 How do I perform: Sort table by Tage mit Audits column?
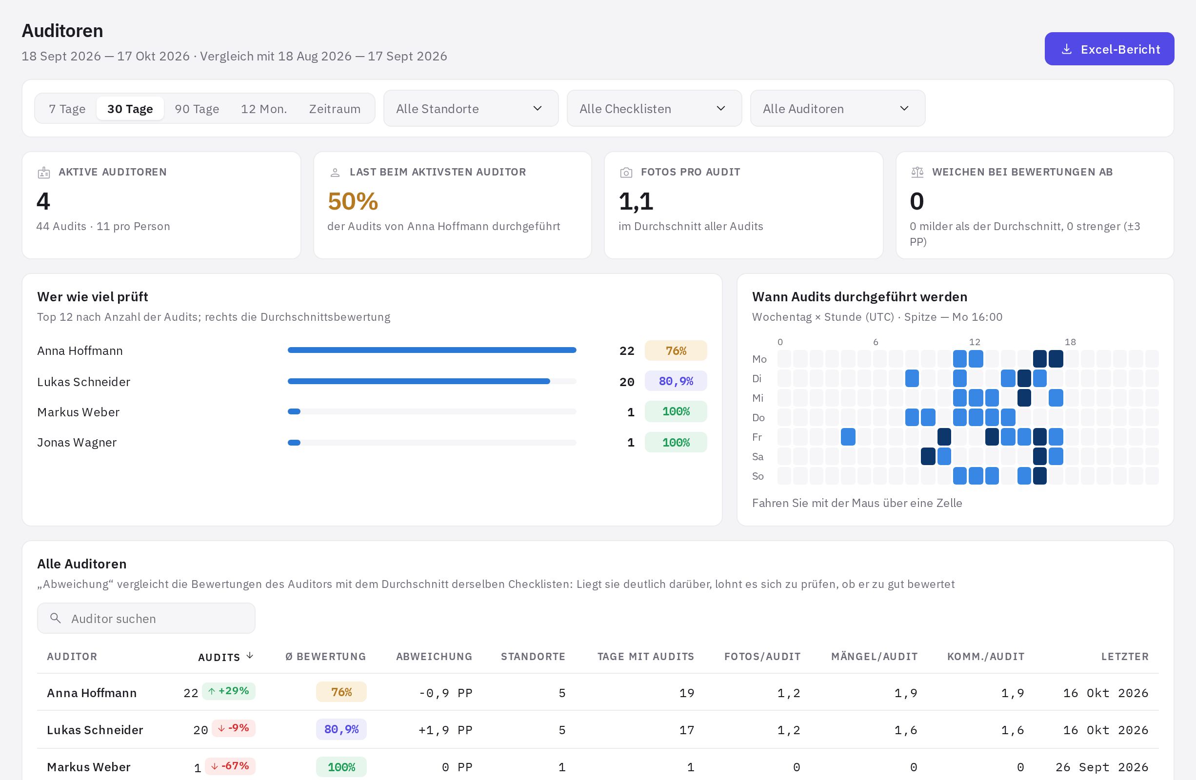point(646,657)
